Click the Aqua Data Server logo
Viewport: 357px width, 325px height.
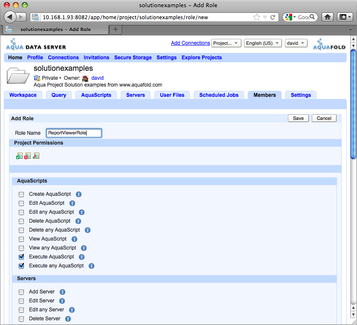(36, 44)
